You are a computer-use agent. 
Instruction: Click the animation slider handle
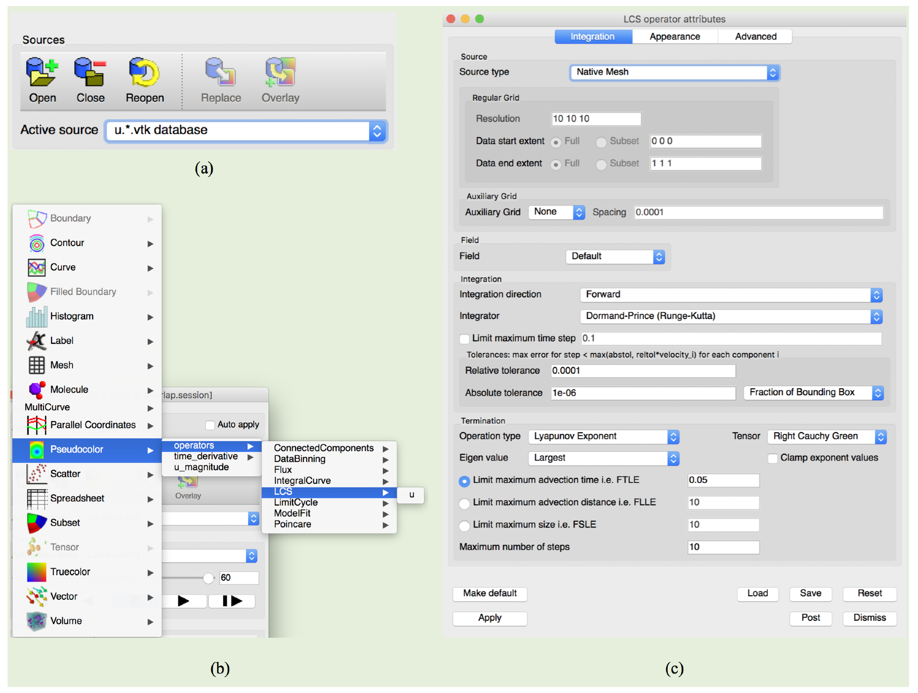[x=208, y=578]
